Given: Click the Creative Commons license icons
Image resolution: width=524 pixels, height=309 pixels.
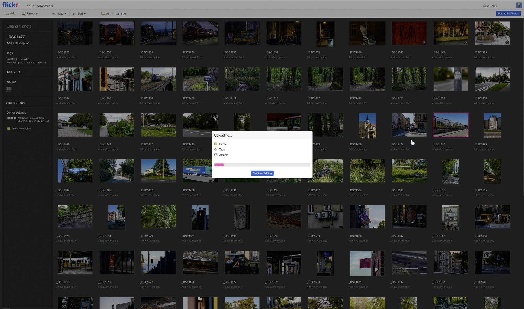Looking at the screenshot, I should pyautogui.click(x=12, y=118).
